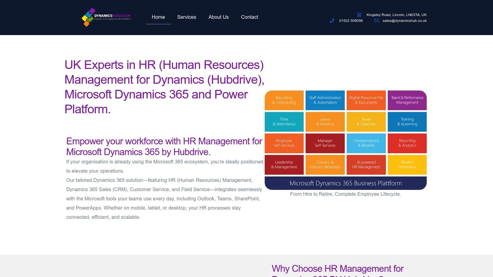Select the Time & Attendance tile
The image size is (493, 277).
tap(284, 122)
